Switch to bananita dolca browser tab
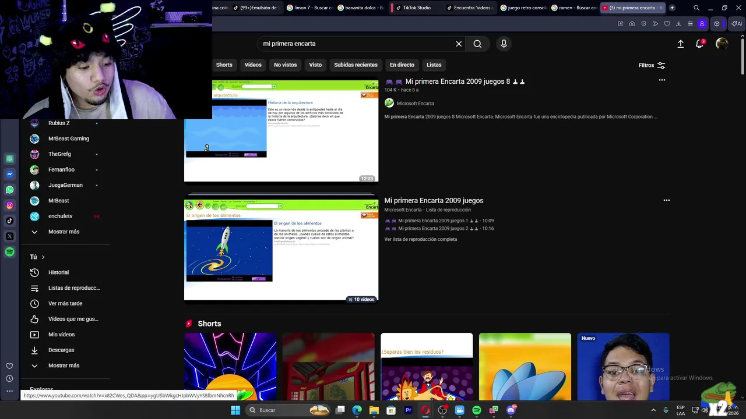This screenshot has height=419, width=746. tap(361, 8)
